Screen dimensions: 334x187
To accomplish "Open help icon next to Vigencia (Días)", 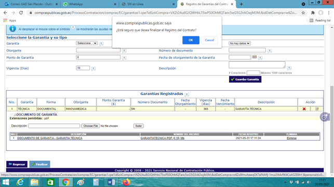I will point(93,68).
